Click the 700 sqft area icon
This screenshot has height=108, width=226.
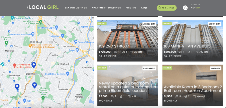[x=197, y=52]
